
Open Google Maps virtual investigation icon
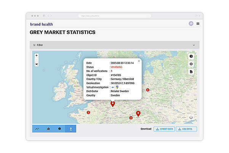click(x=117, y=87)
